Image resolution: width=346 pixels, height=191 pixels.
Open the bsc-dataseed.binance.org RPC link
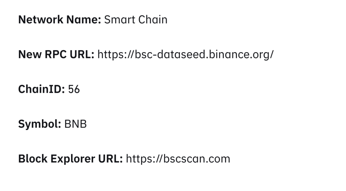[x=185, y=54]
